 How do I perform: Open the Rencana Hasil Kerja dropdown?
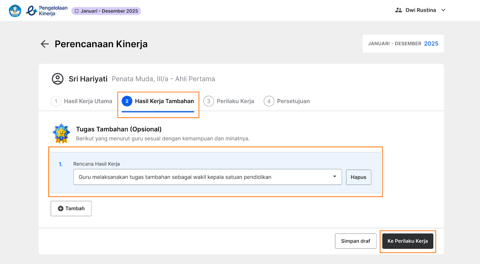tap(208, 177)
